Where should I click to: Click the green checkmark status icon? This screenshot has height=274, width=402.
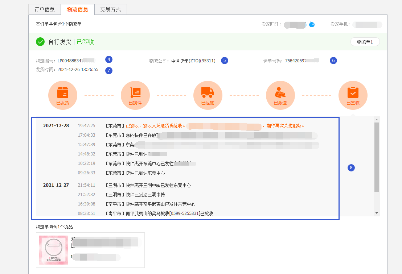[x=40, y=42]
